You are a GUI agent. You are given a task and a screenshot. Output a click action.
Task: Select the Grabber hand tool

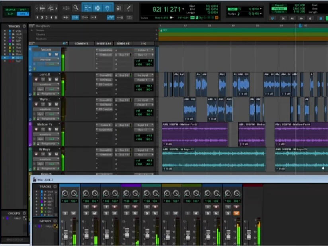tap(108, 8)
